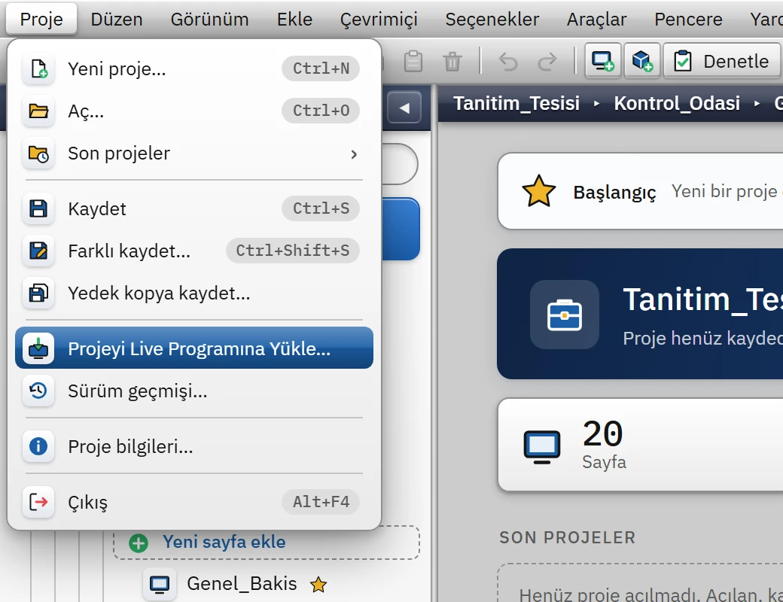Click the version history clock icon
Screen dimensions: 783x602
tap(38, 391)
